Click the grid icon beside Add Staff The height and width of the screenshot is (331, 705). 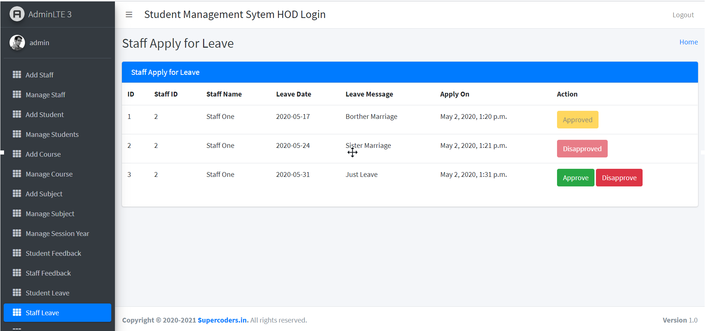[17, 75]
